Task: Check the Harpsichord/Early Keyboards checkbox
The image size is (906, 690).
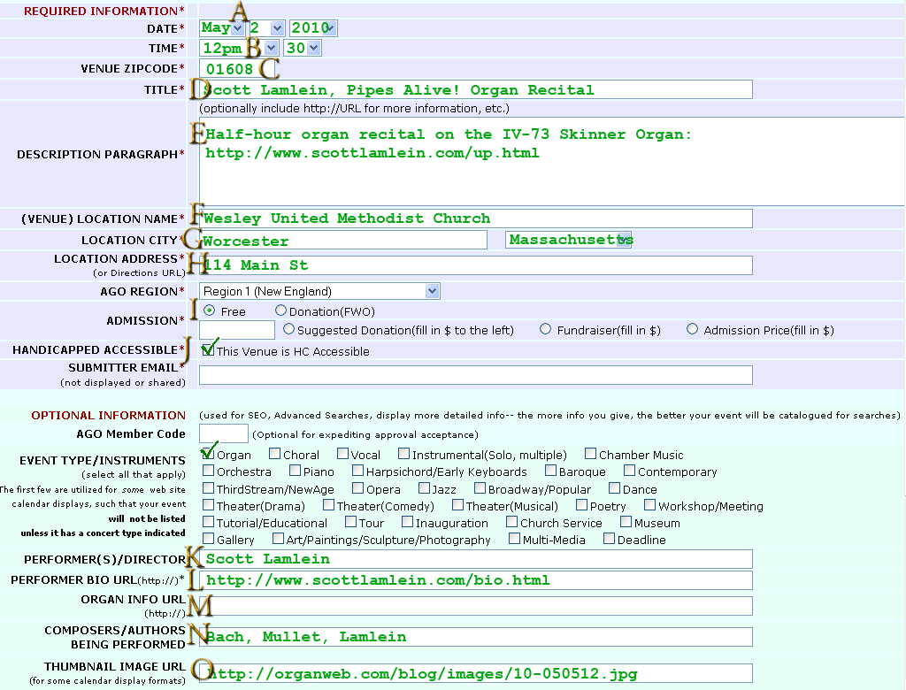Action: tap(357, 471)
